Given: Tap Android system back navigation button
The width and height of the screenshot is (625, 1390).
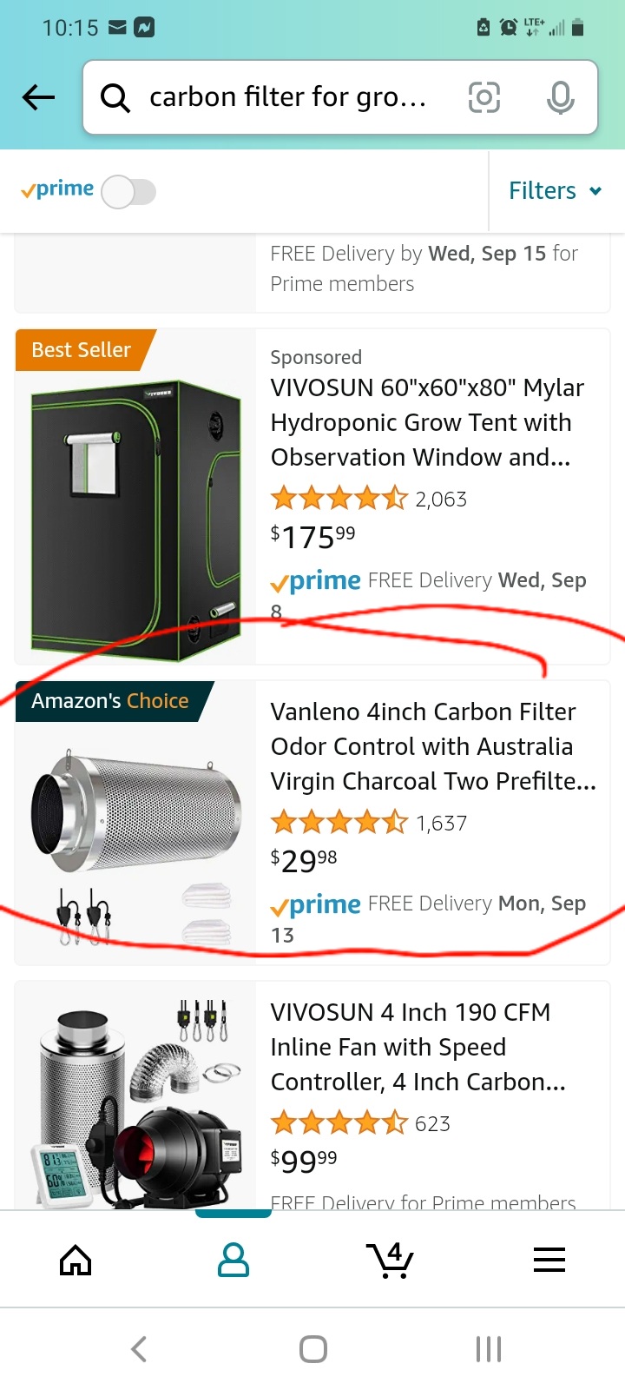Looking at the screenshot, I should point(139,1349).
